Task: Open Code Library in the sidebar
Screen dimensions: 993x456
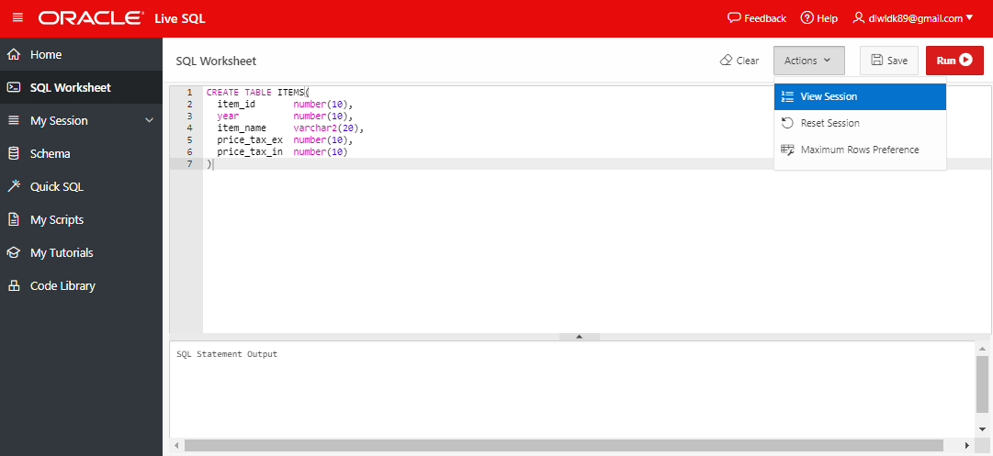Action: [x=81, y=285]
